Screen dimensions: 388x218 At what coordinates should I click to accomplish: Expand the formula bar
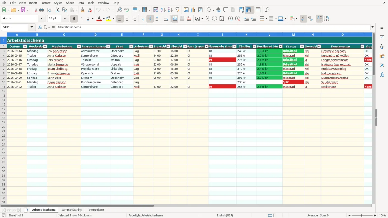pyautogui.click(x=372, y=27)
